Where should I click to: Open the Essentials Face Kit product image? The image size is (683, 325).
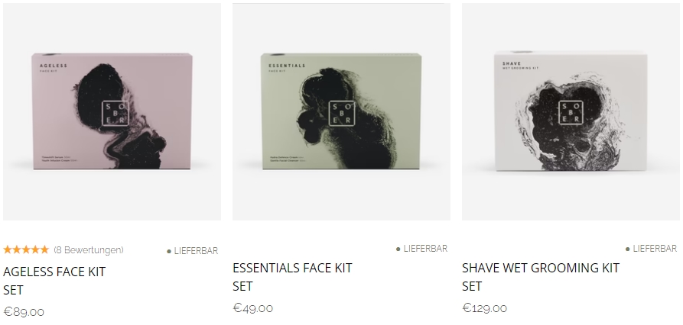[x=341, y=111]
